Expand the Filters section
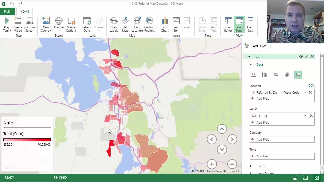The image size is (324, 182). [251, 166]
